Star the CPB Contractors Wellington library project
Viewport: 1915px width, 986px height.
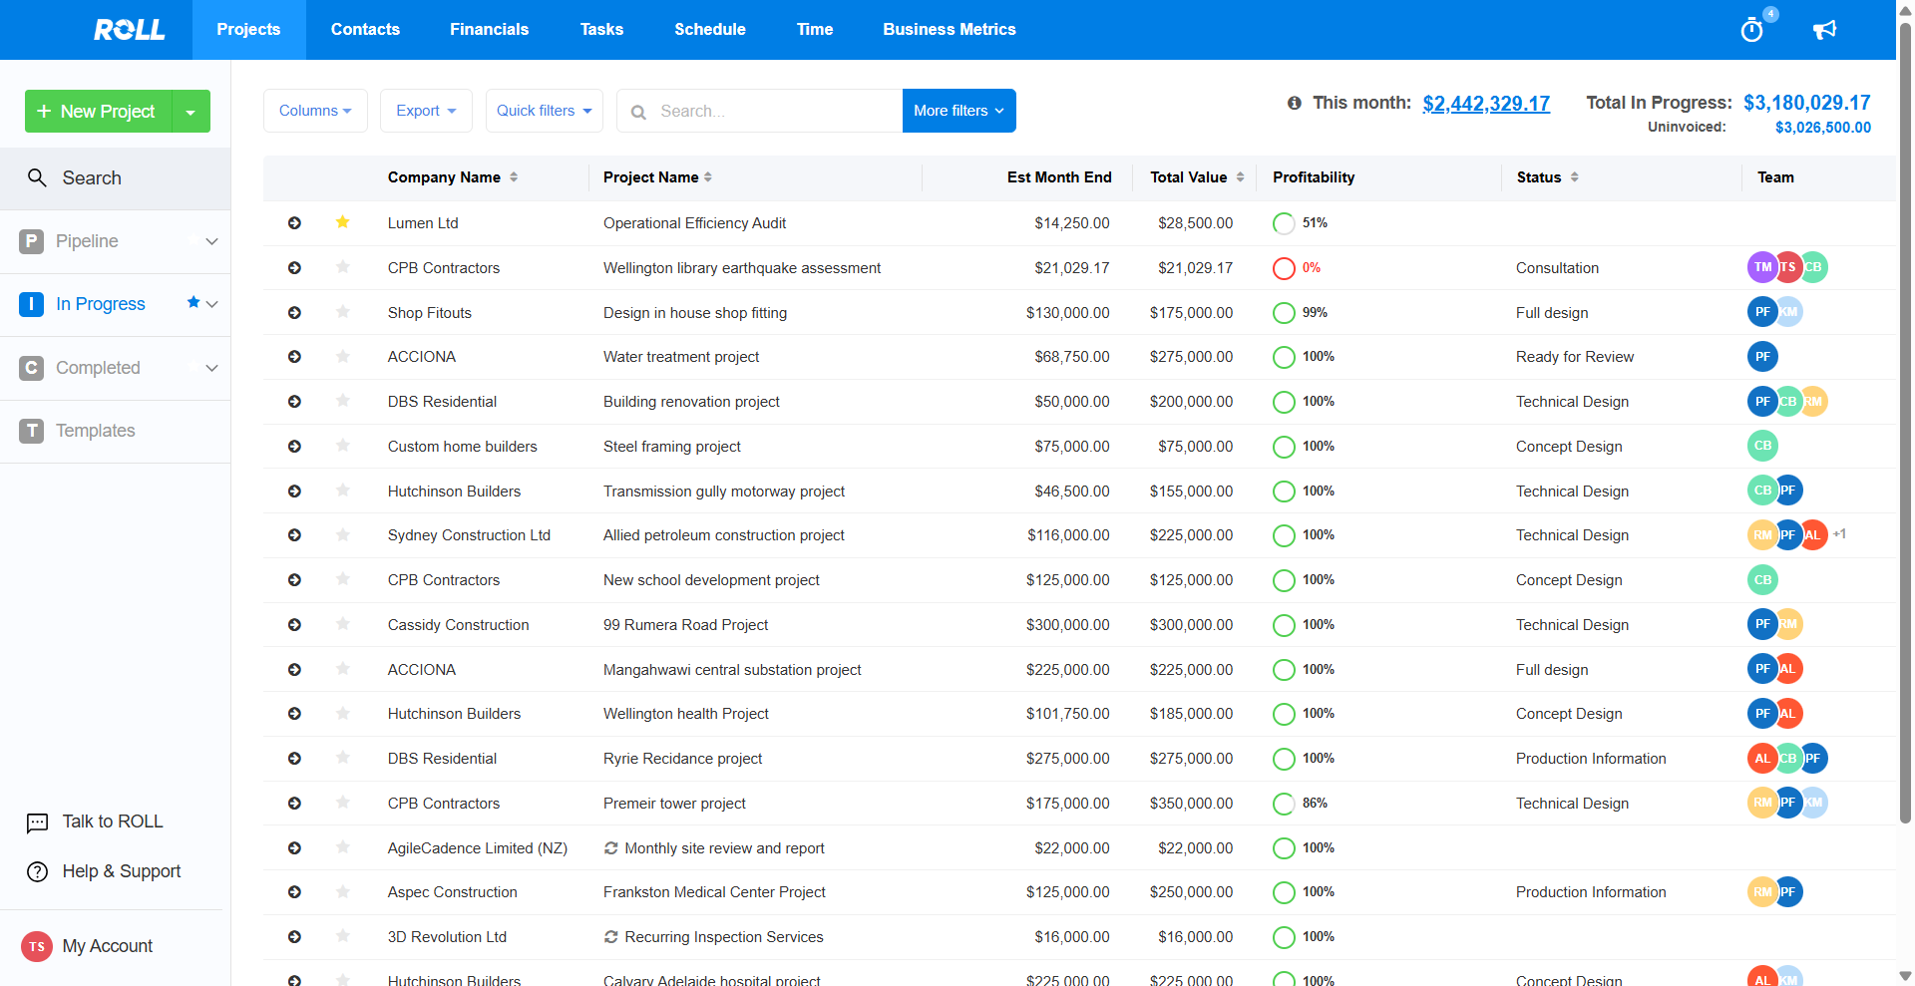[342, 267]
